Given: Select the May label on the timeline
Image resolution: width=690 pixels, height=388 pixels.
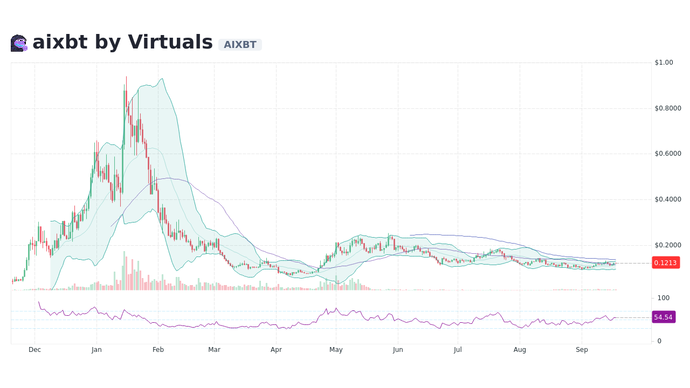Looking at the screenshot, I should 336,349.
